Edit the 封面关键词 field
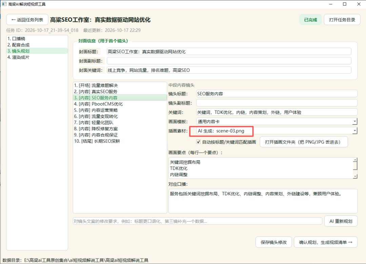This screenshot has height=264, width=366. (229, 70)
